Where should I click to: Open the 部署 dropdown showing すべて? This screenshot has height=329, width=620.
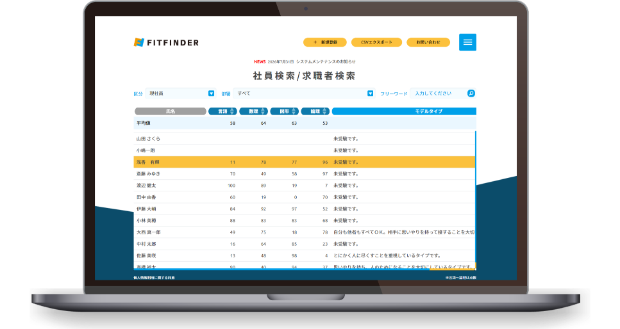[x=304, y=93]
